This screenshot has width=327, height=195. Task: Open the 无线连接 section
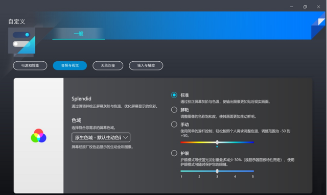108,66
